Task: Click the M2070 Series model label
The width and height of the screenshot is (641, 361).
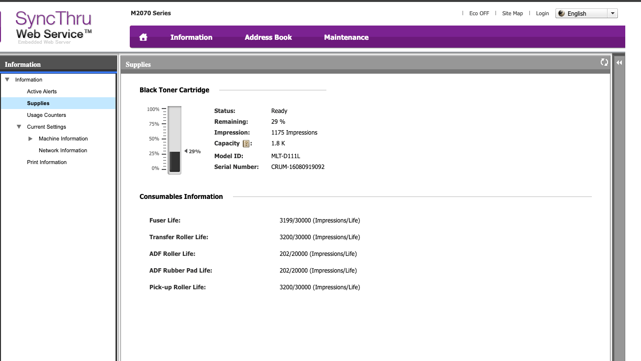Action: (151, 13)
